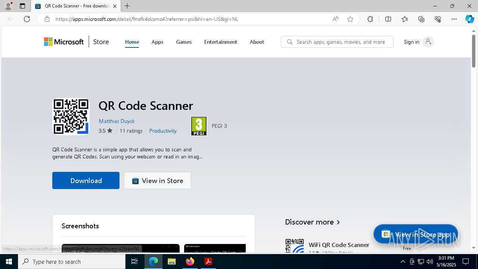Toggle Split screen view icon
Viewport: 478px width, 269px height.
pyautogui.click(x=388, y=19)
